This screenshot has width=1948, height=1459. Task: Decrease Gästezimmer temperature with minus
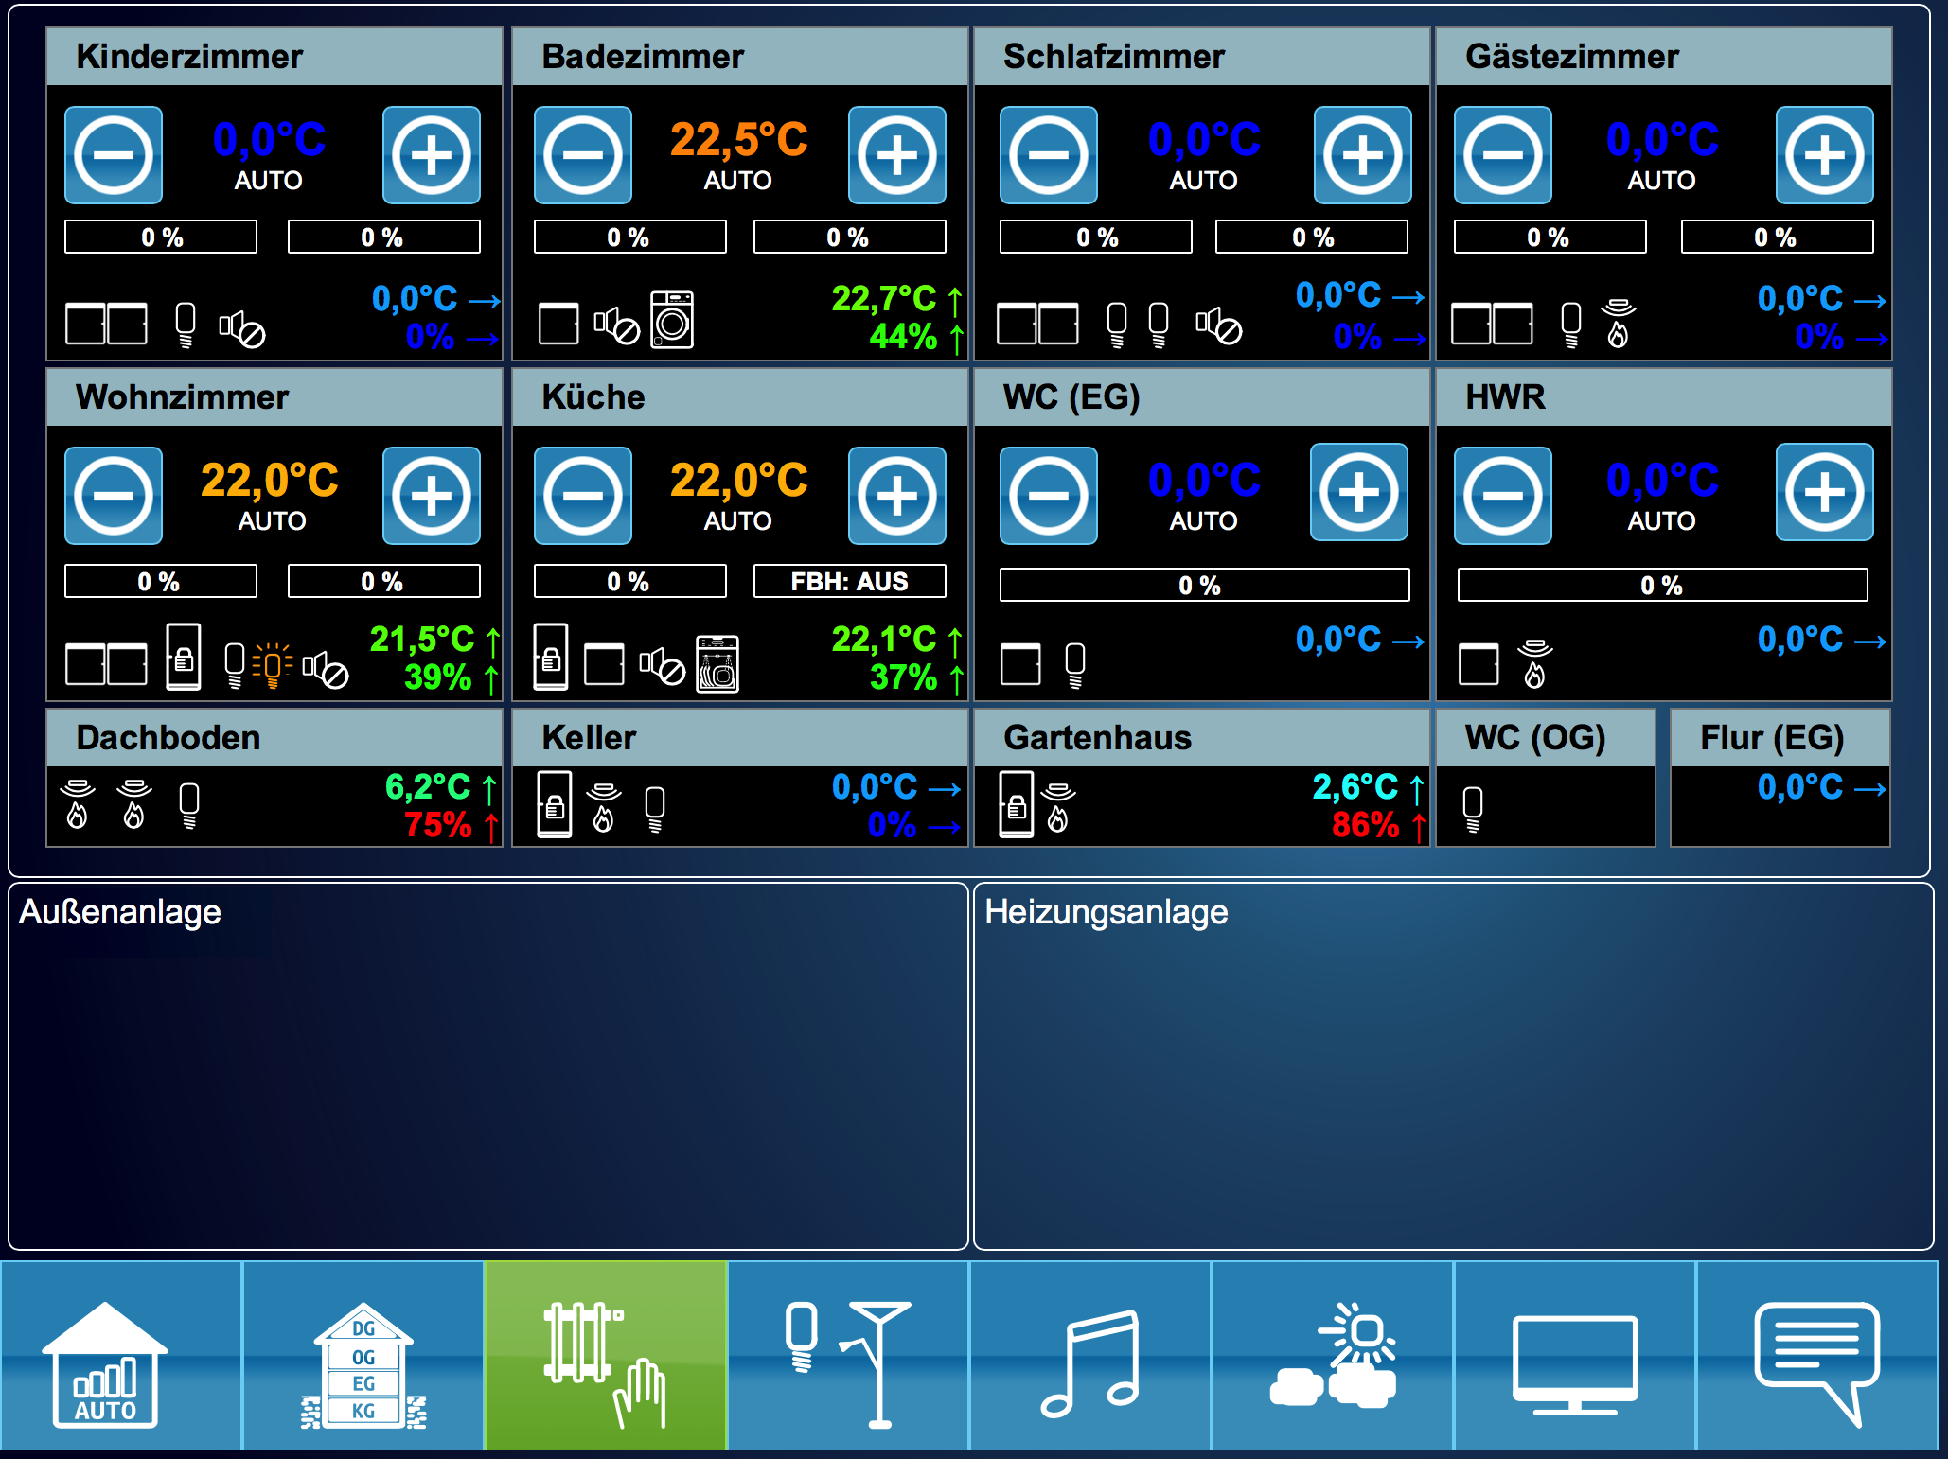pyautogui.click(x=1503, y=155)
